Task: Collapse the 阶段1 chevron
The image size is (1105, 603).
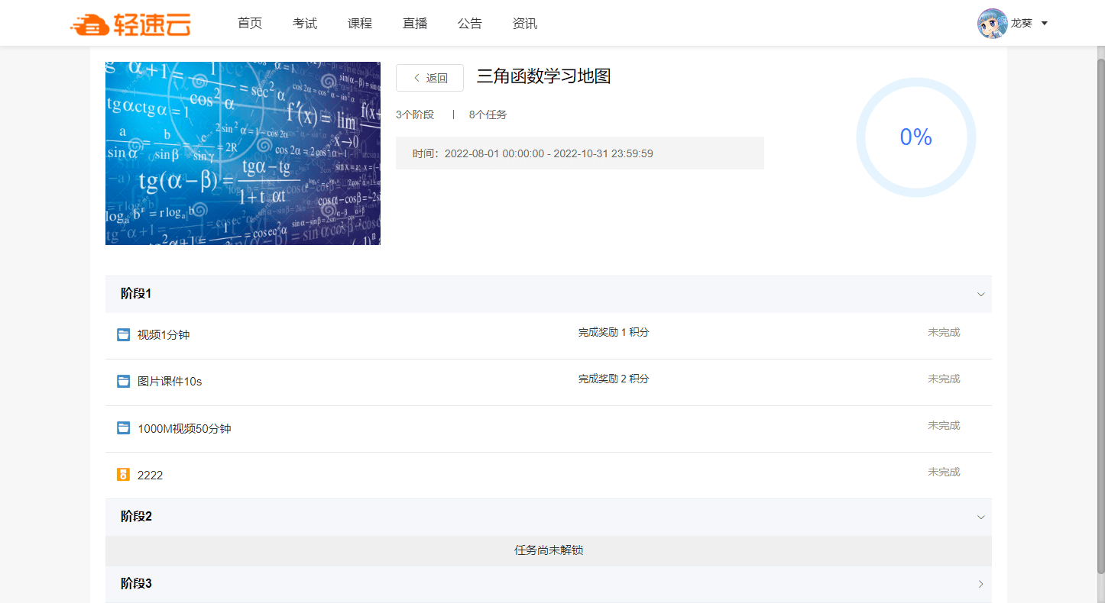Action: [981, 295]
